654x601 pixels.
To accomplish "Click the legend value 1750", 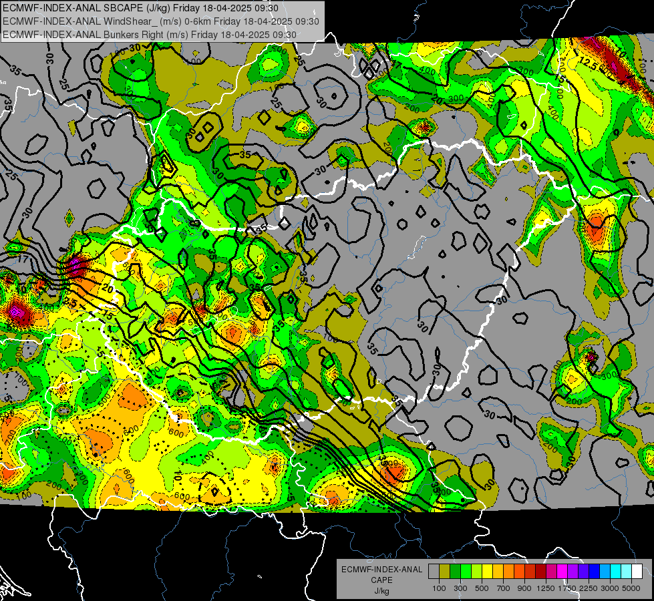I will pyautogui.click(x=567, y=588).
